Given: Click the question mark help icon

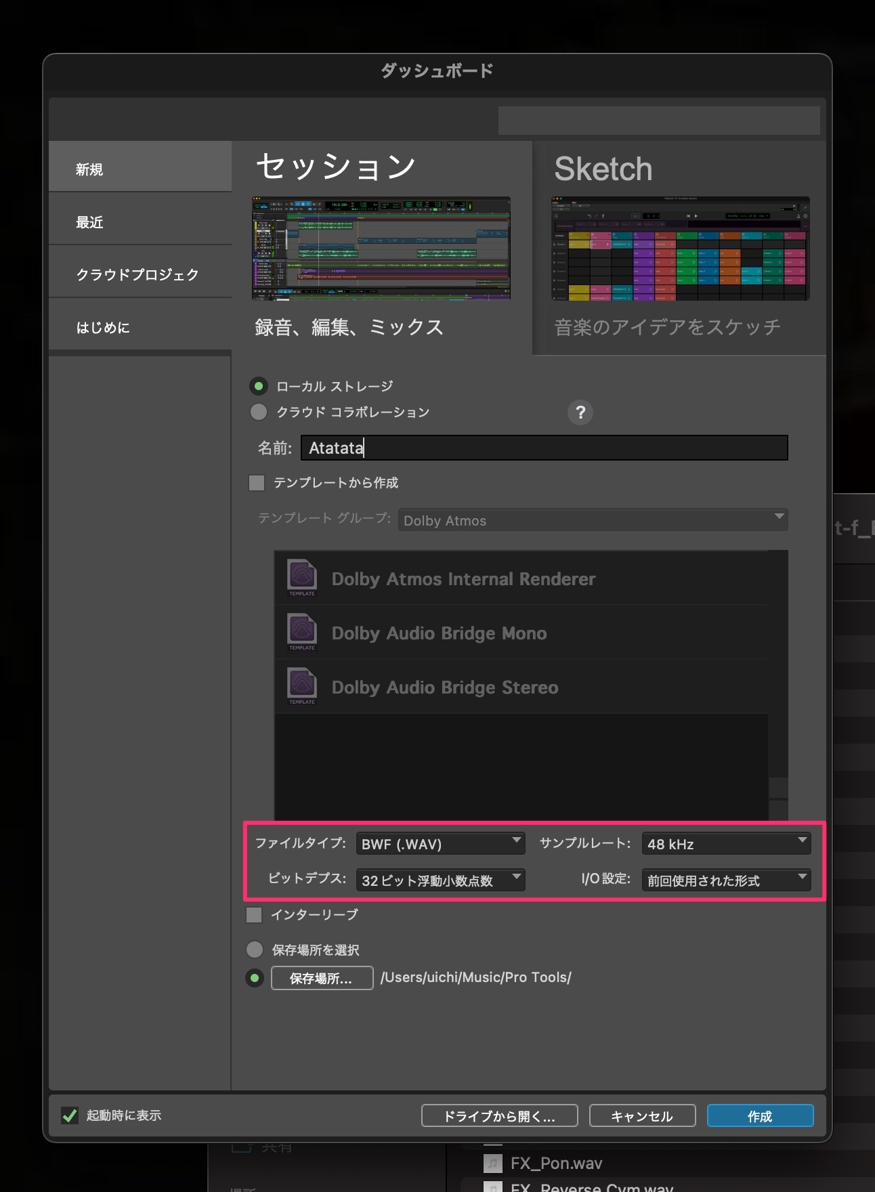Looking at the screenshot, I should [x=580, y=412].
